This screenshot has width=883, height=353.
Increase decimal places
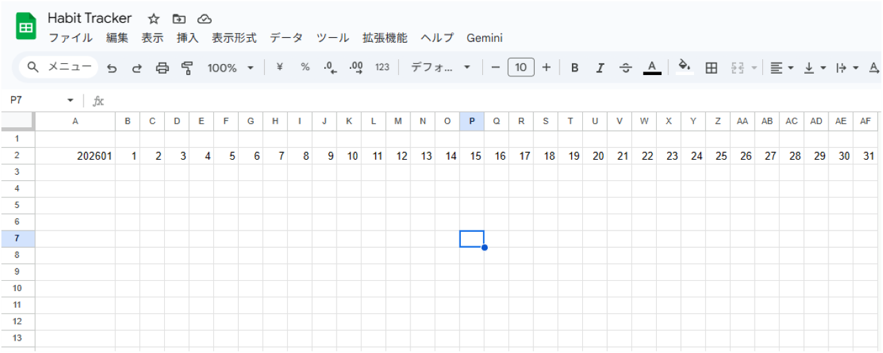pos(356,67)
